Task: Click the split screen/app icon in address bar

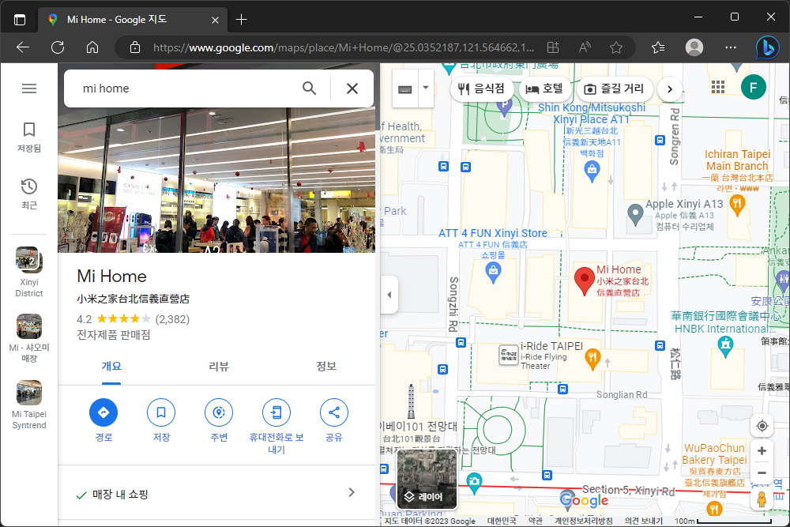Action: pos(553,47)
